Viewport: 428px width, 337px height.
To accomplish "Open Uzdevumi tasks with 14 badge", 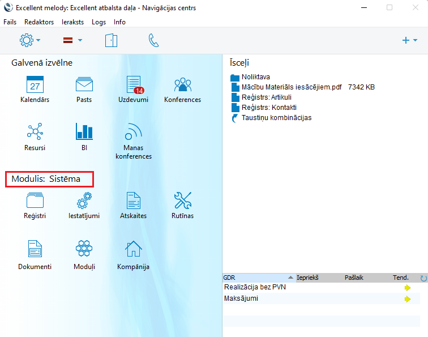I will [134, 85].
